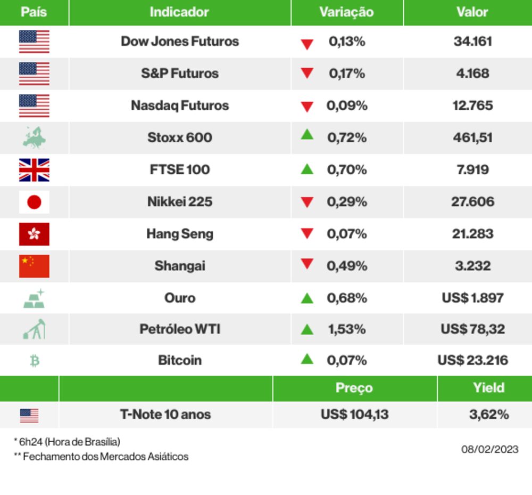Click green up arrow for Stoxx 600
The height and width of the screenshot is (495, 532).
pos(307,135)
